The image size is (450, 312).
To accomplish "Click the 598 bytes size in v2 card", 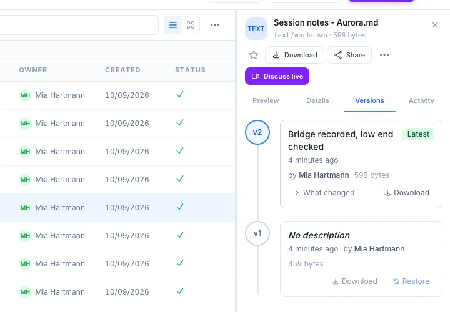I will pos(372,175).
